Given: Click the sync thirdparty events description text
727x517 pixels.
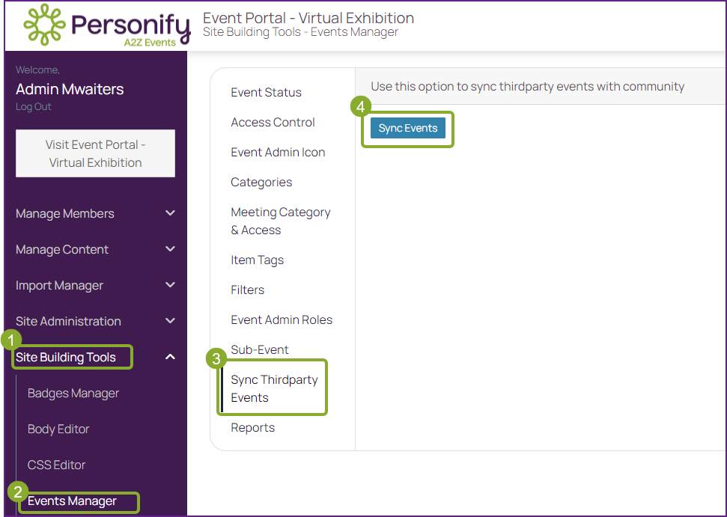Looking at the screenshot, I should 528,87.
